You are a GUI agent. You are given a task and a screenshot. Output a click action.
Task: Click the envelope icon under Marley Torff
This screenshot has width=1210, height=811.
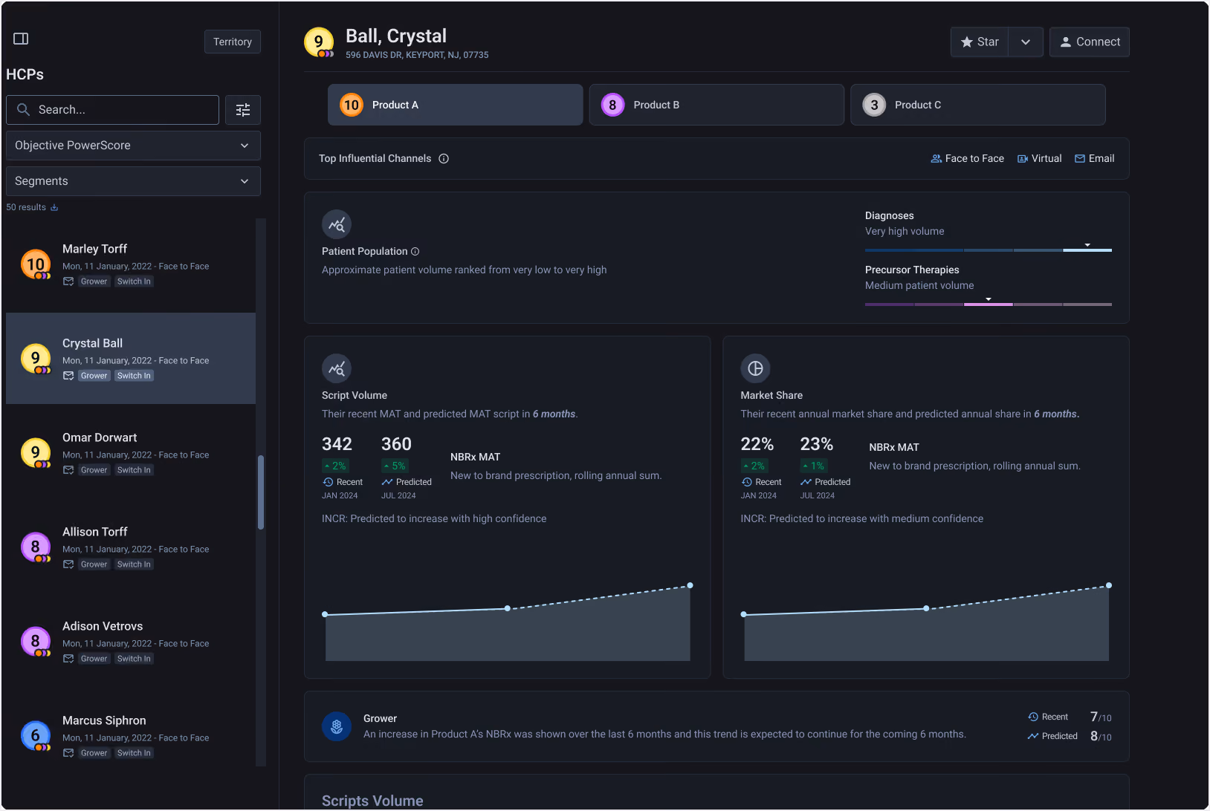[x=68, y=281]
